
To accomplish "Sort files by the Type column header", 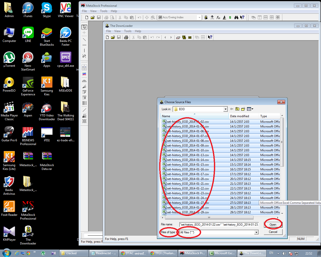I will (269, 116).
